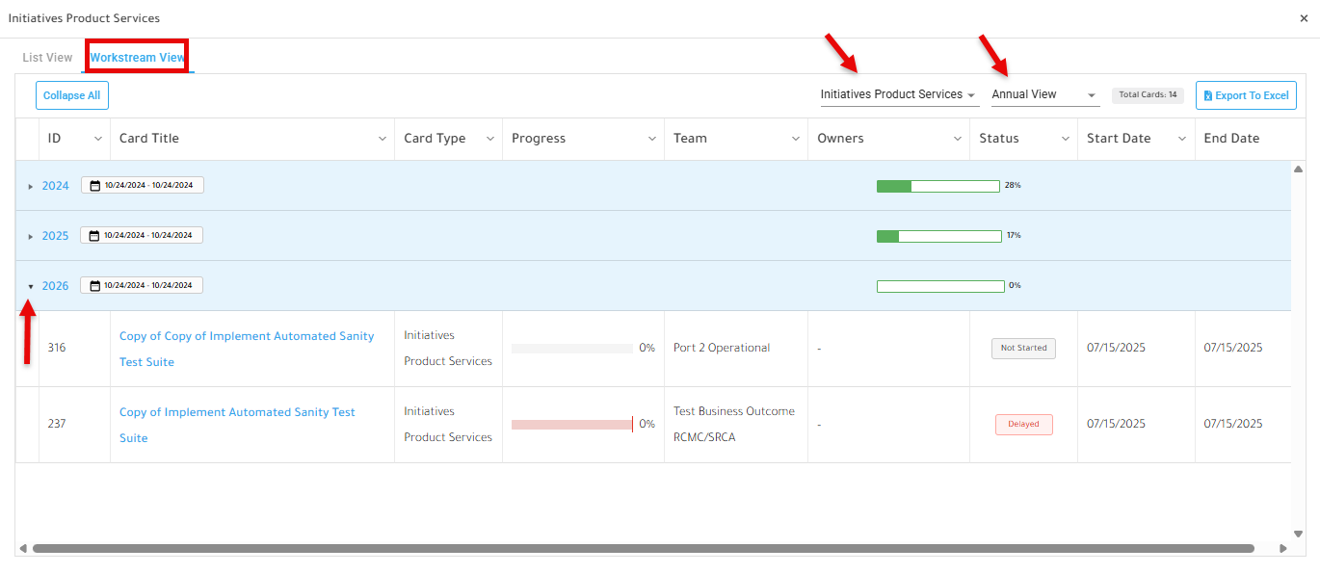The height and width of the screenshot is (574, 1320).
Task: Click the Delayed status badge
Action: pos(1023,424)
